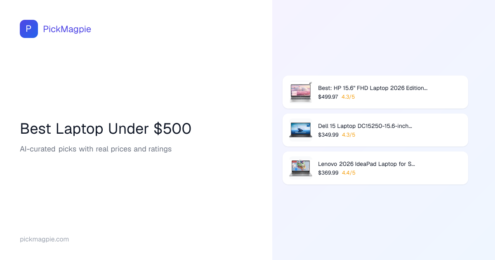
Task: Click the 'AI-curated picks' subtitle text
Action: pos(96,149)
